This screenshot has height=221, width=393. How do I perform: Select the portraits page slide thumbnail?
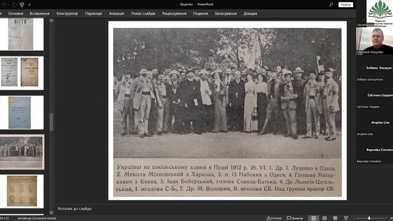[x=21, y=191]
